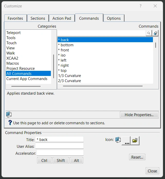165x179 pixels.
Task: Toggle the Alt accelerator modifier
Action: (76, 161)
